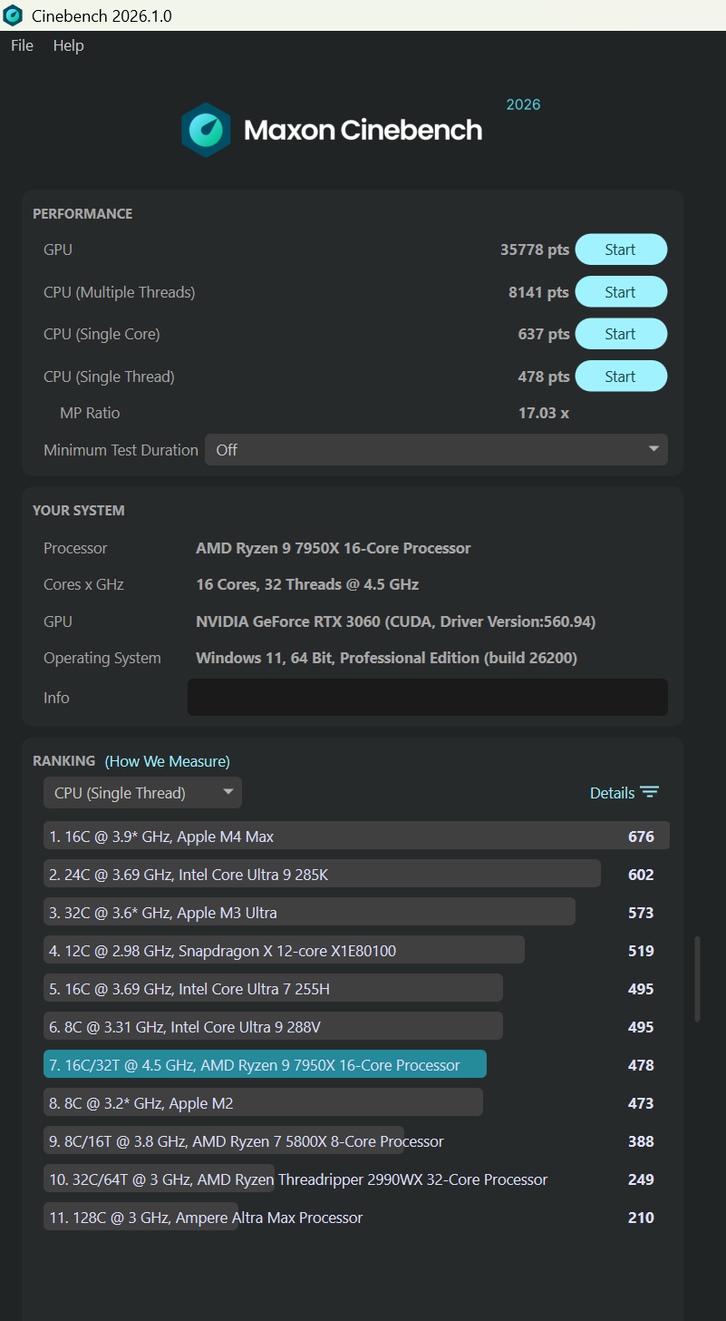
Task: Click the Maxon Cinebench logo icon
Action: 207,130
